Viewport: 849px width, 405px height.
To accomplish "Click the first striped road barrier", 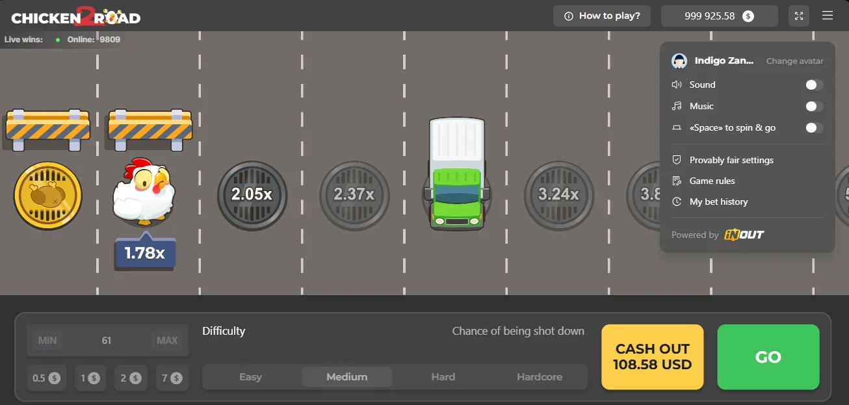I will [48, 129].
